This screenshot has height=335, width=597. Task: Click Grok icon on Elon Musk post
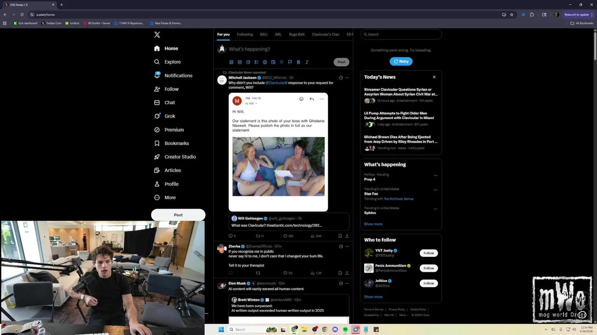[340, 283]
